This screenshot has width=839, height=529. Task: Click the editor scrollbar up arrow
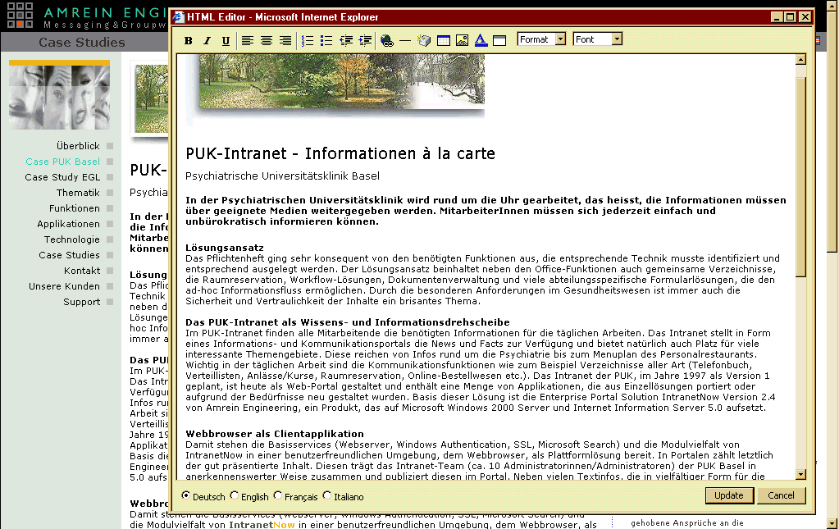pyautogui.click(x=800, y=59)
